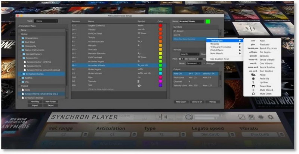This screenshot has height=154, width=299.
Task: Click Session Guitar - Brit Pop file icon
Action: coord(25,62)
